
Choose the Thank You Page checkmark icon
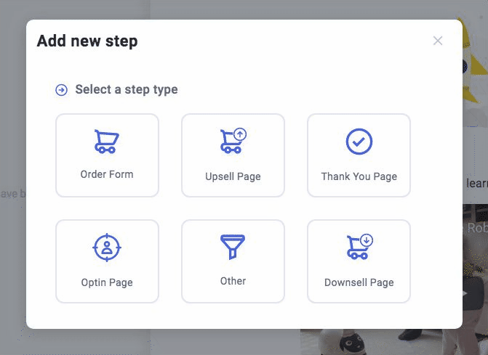click(359, 142)
